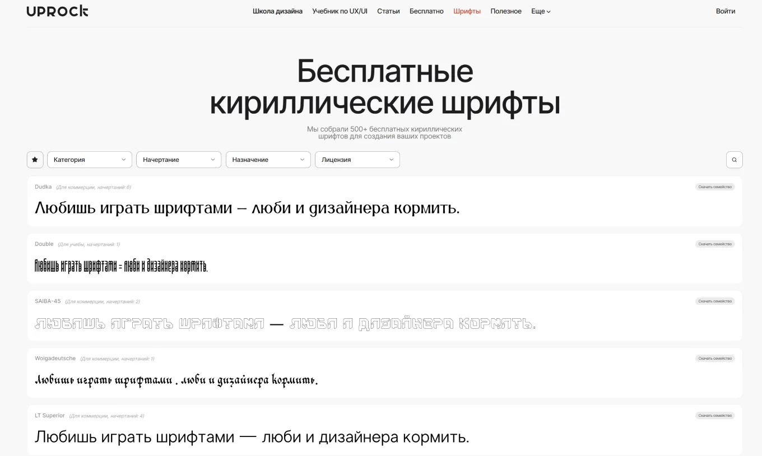This screenshot has height=456, width=762.
Task: Open the SAIBA-45 font name
Action: pyautogui.click(x=48, y=301)
